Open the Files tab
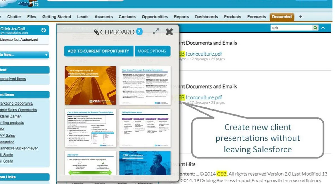Image resolution: width=335 pixels, height=184 pixels. [32, 17]
